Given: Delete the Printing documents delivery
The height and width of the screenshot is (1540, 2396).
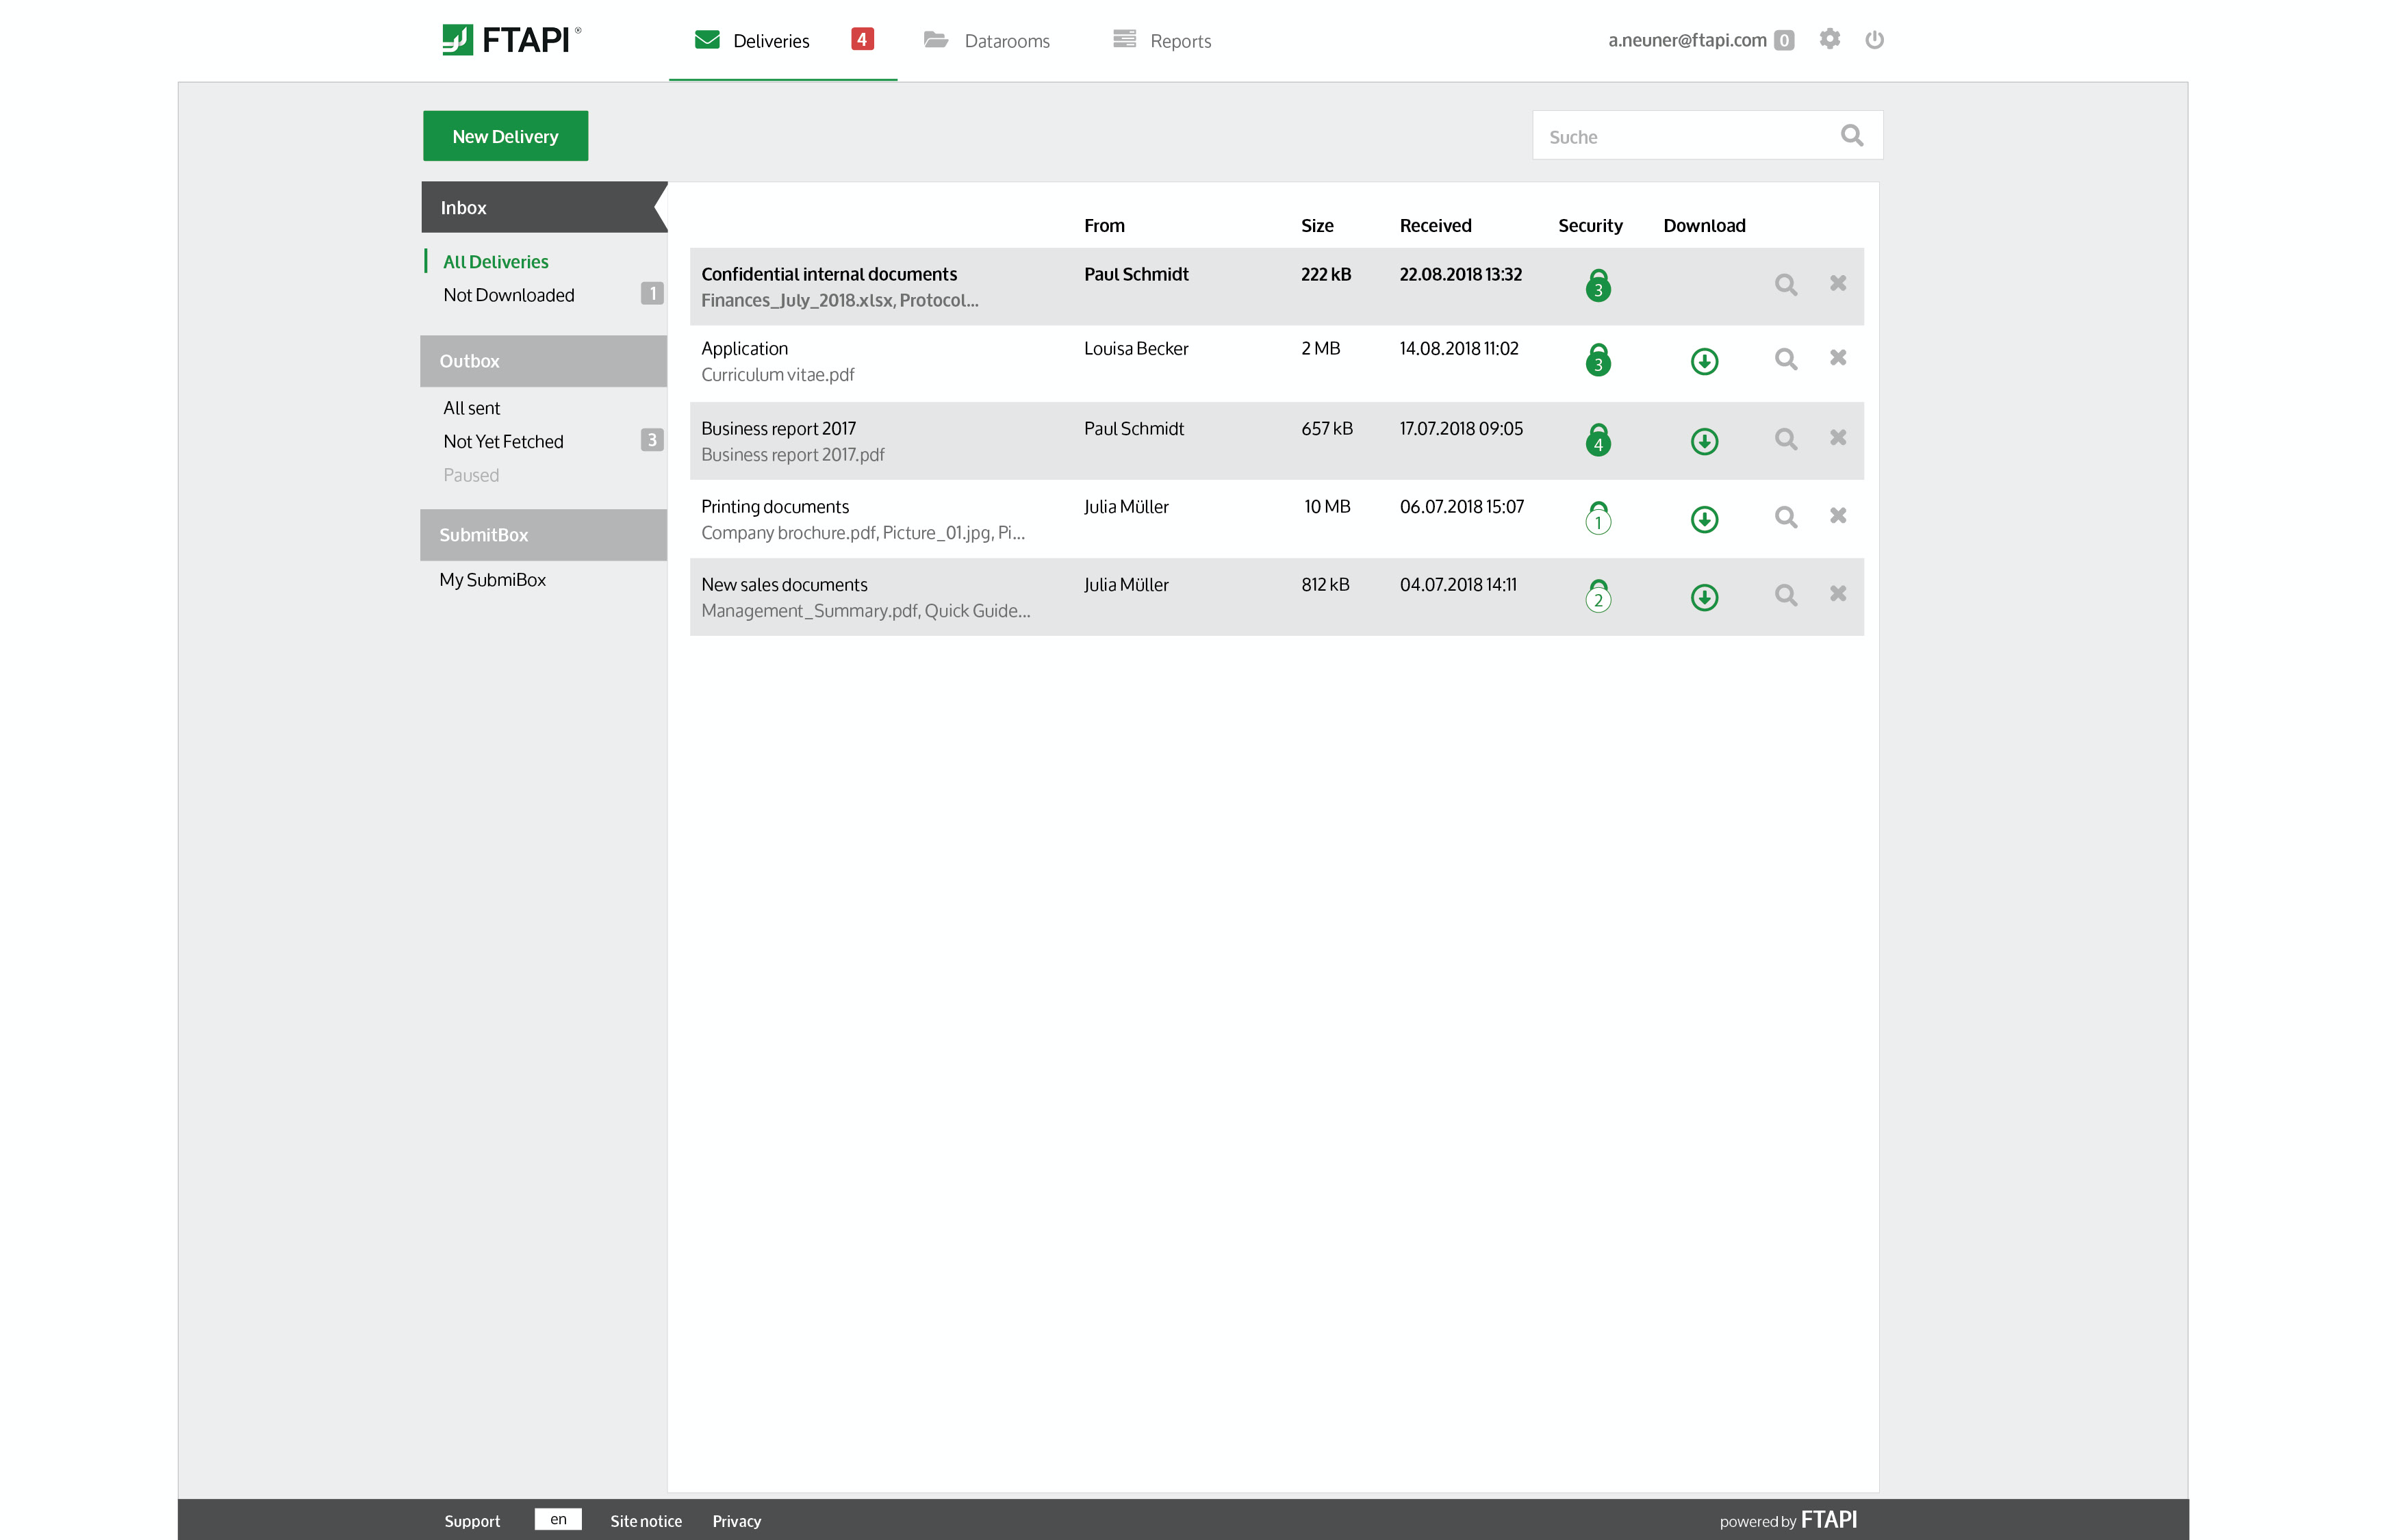Looking at the screenshot, I should [x=1838, y=516].
